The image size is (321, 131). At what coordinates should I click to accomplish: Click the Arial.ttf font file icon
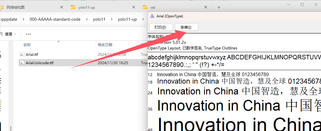coord(22,55)
